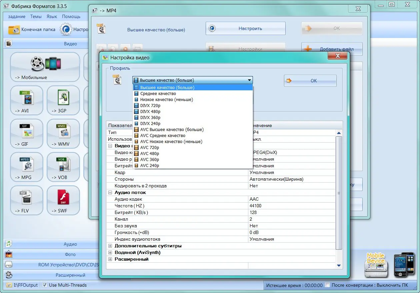Choose the FLV conversion icon
The width and height of the screenshot is (420, 293).
click(27, 200)
